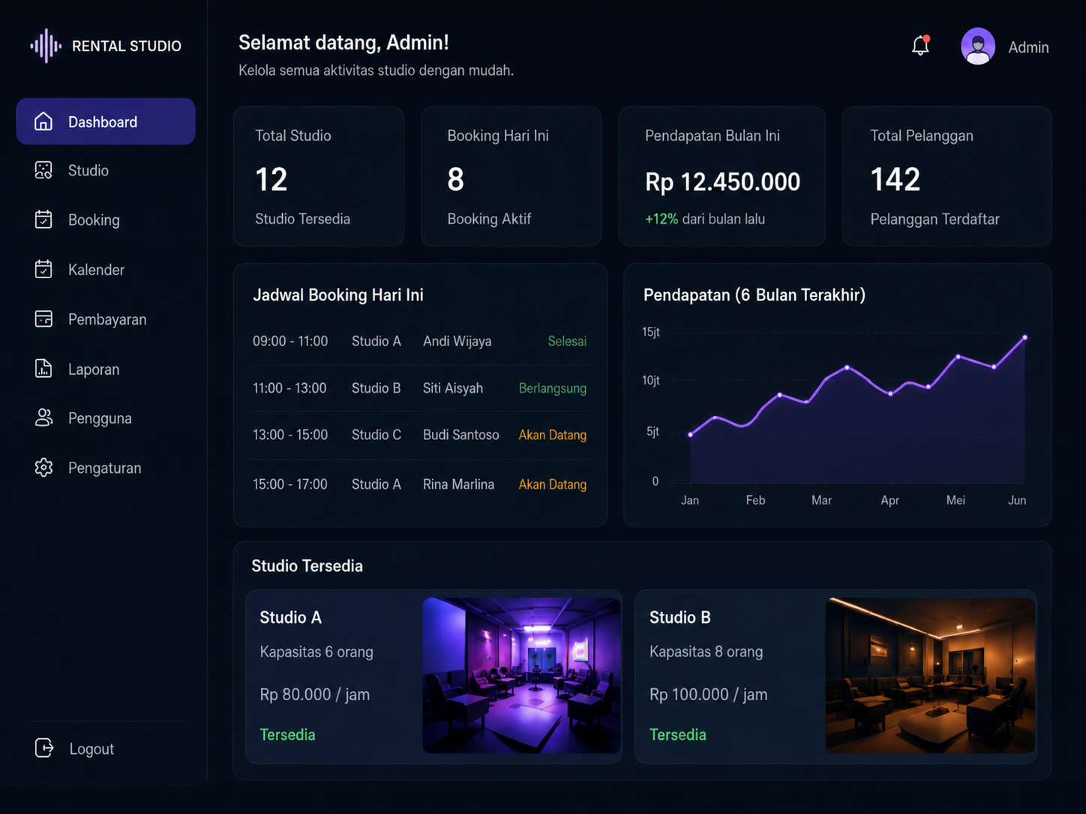Screen dimensions: 1086x814
Task: Open the Total Studio stat card
Action: pos(319,176)
